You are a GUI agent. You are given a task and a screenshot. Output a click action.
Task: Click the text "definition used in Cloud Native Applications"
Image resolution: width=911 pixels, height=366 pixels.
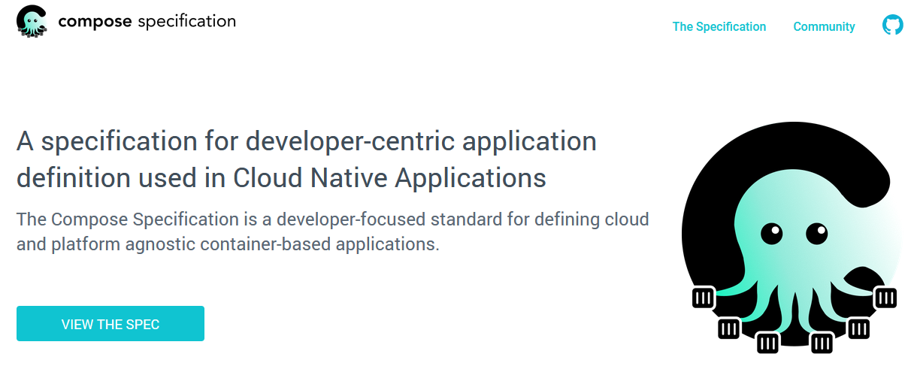281,178
